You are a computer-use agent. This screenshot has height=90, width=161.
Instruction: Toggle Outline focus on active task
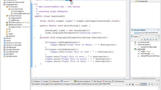[x=142, y=39]
